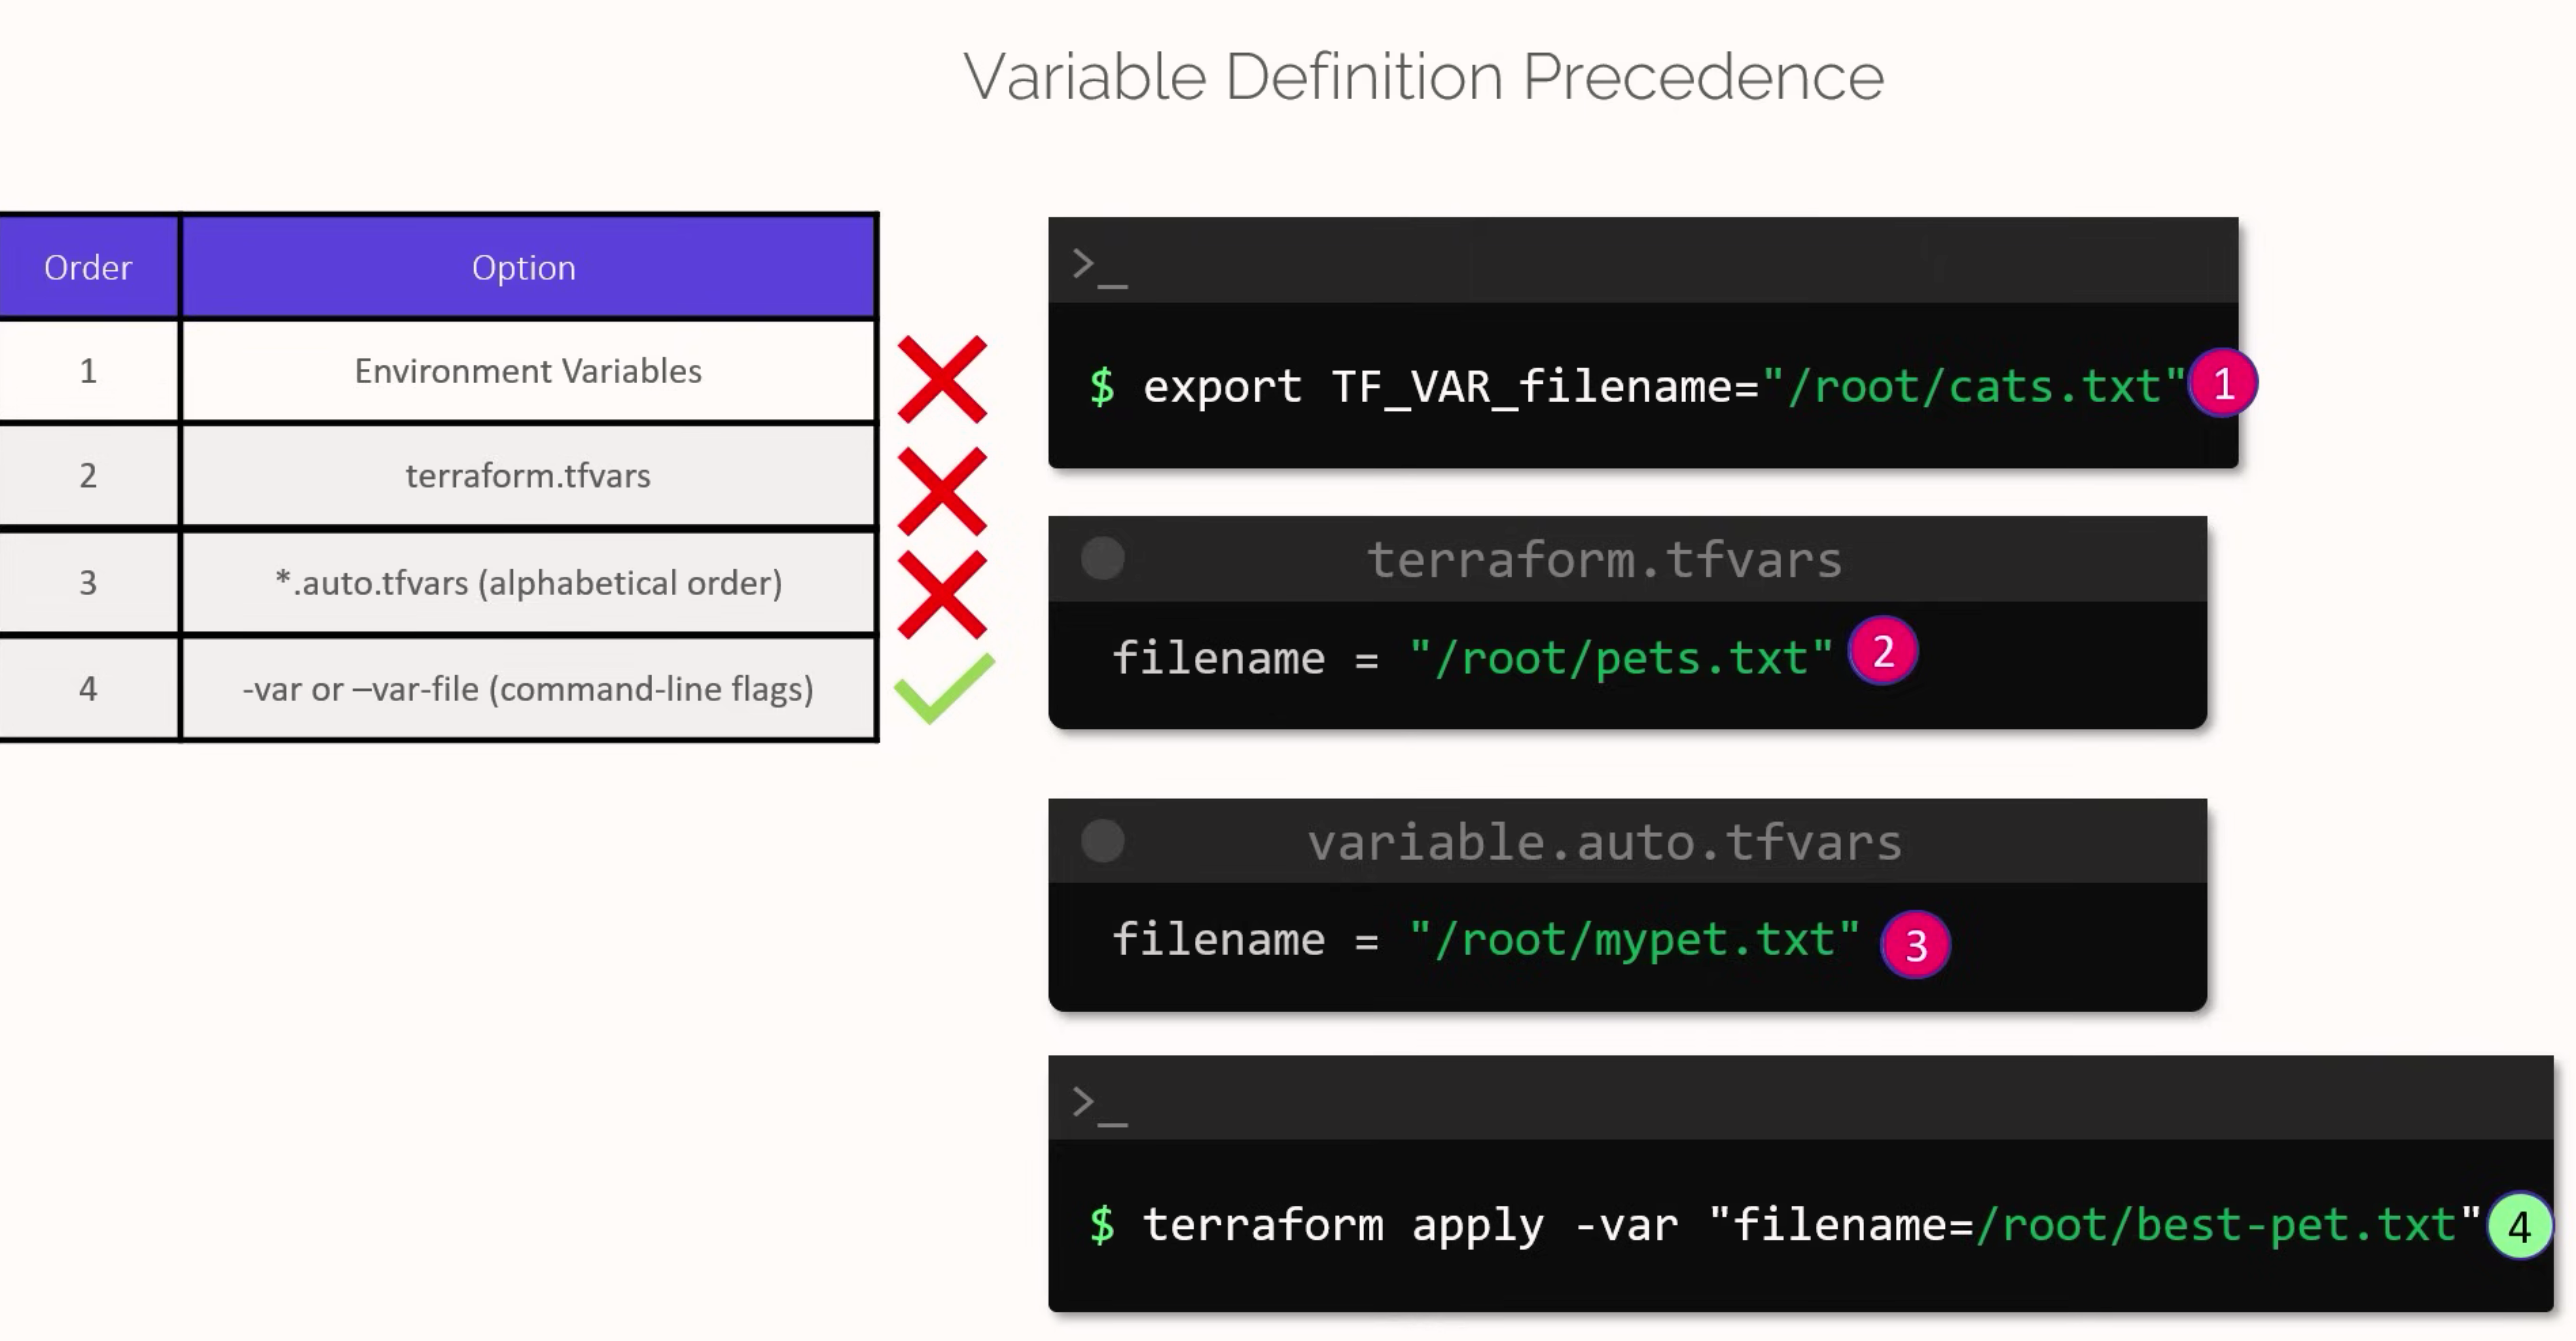The width and height of the screenshot is (2576, 1341).
Task: Click the terraform.tfvars file title
Action: 1604,559
